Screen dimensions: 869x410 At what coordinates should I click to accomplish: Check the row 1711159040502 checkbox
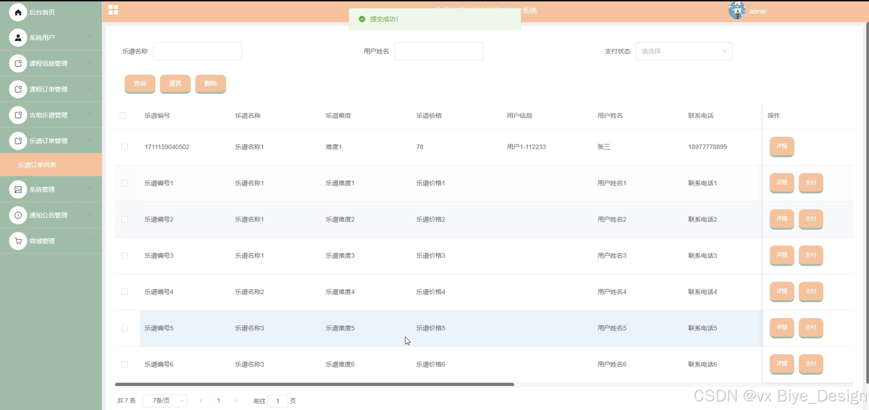click(x=124, y=147)
